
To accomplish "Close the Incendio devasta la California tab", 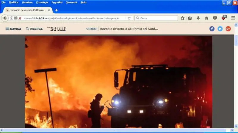I will pos(49,10).
